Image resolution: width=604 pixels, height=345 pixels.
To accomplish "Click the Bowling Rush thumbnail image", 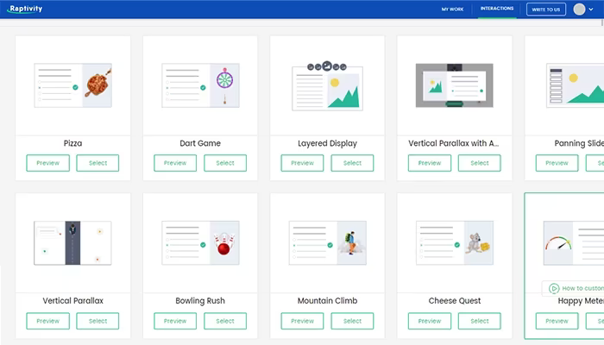I will point(200,243).
